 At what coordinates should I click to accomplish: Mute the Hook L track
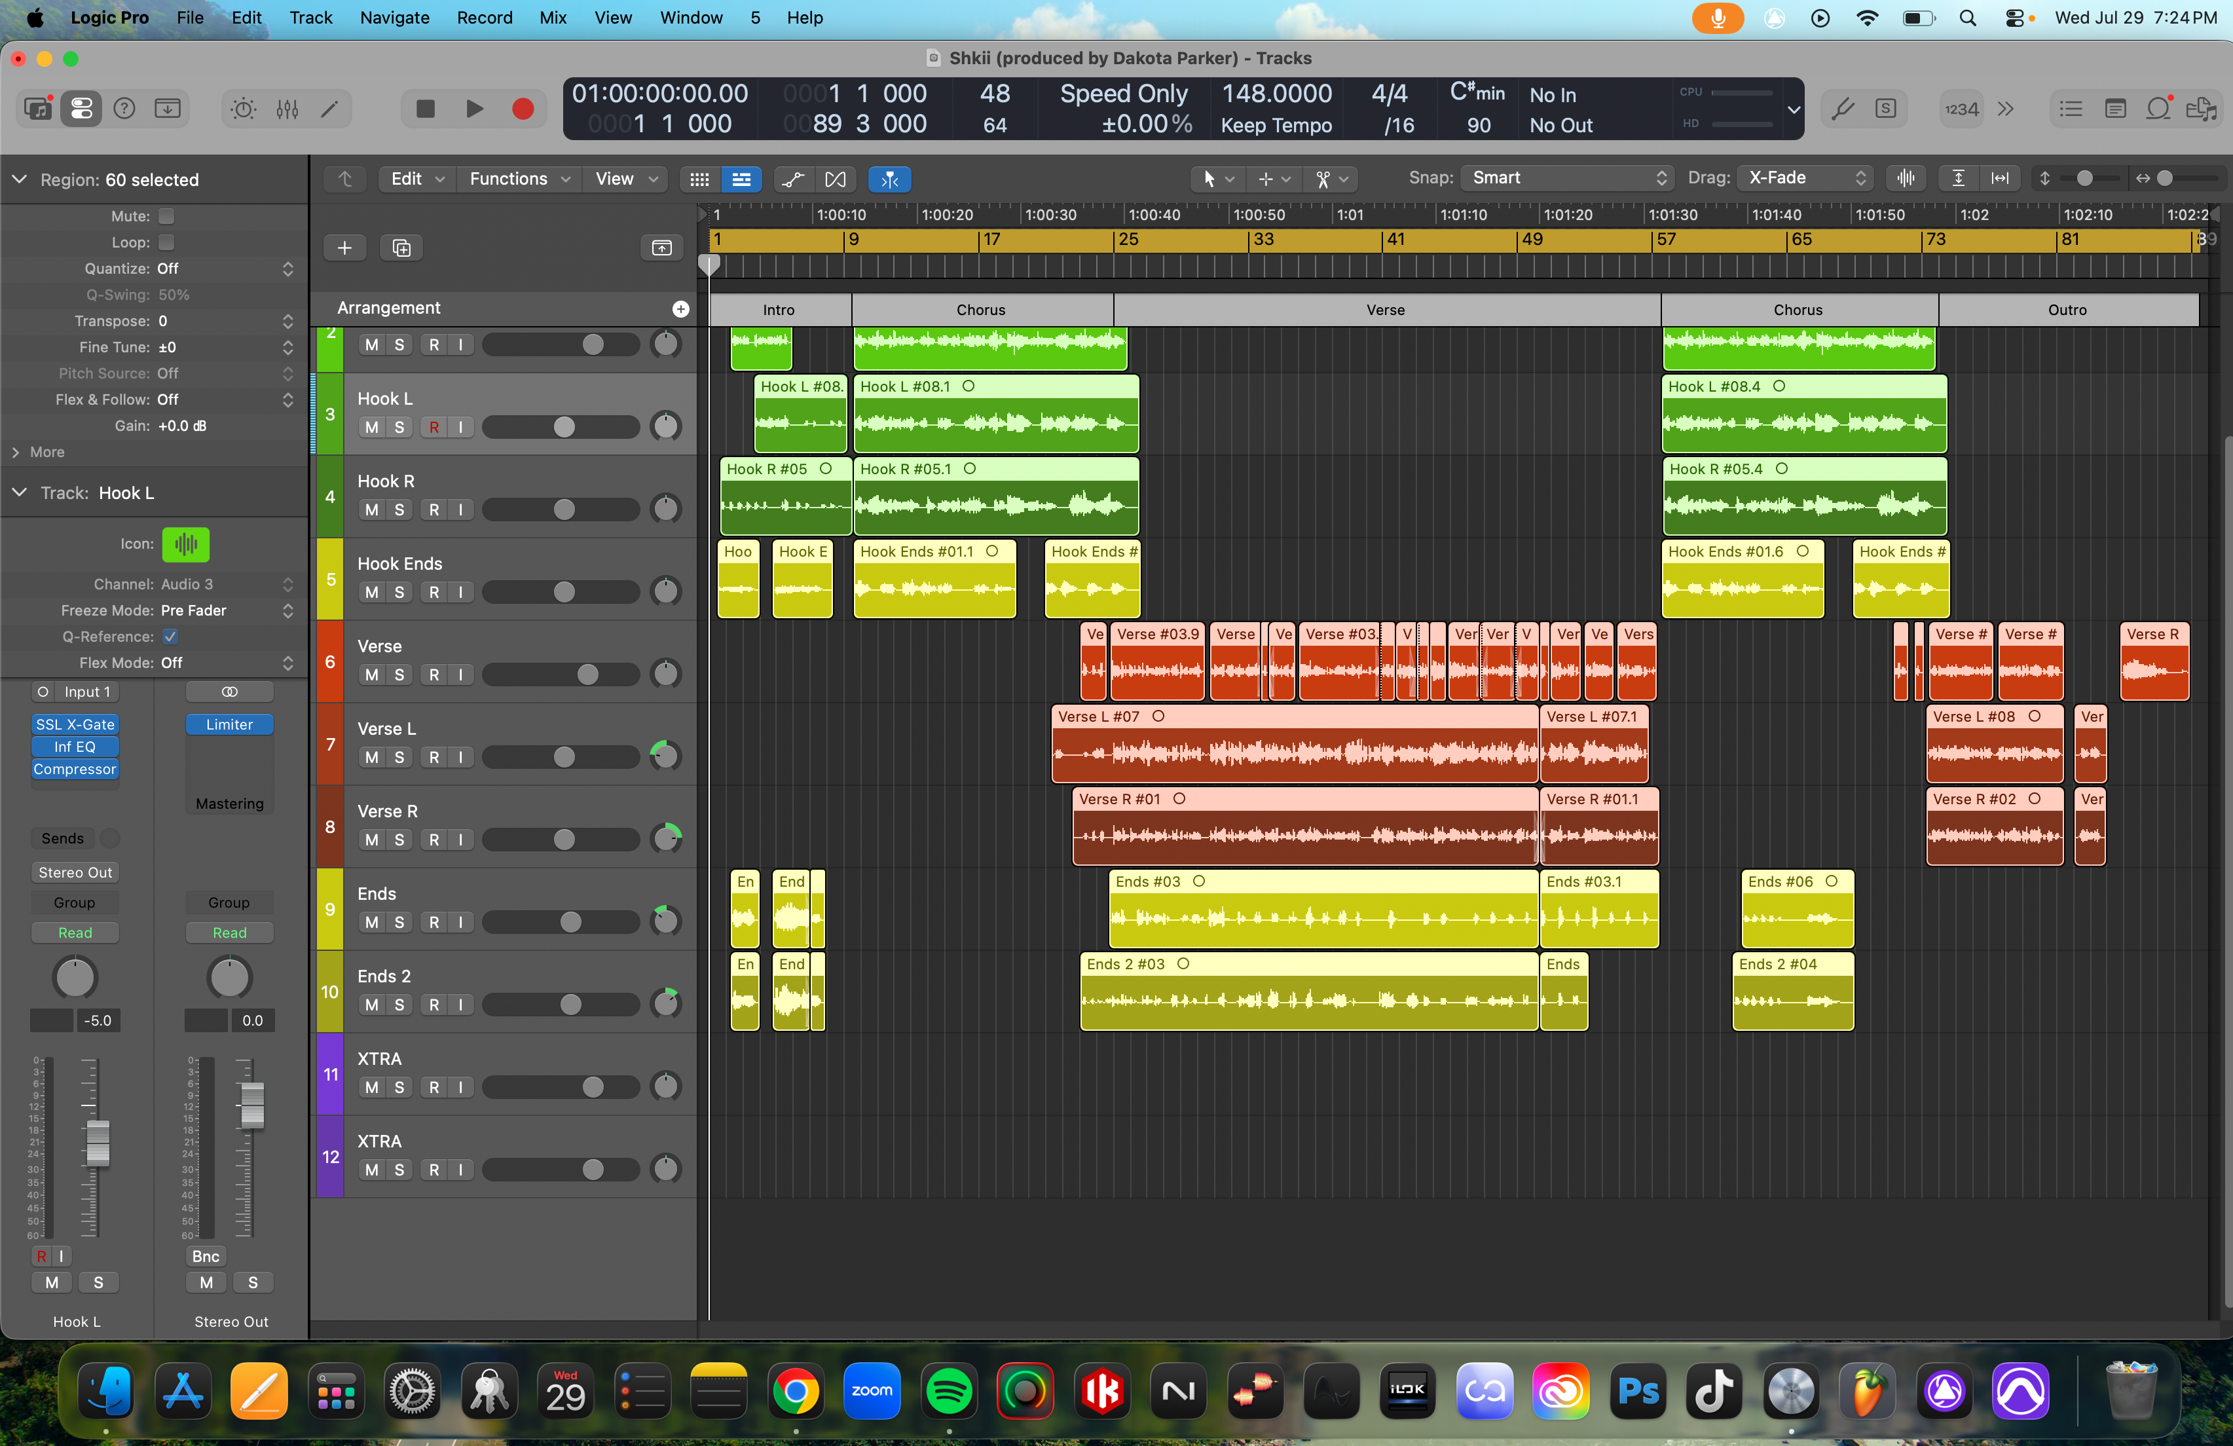pos(371,427)
